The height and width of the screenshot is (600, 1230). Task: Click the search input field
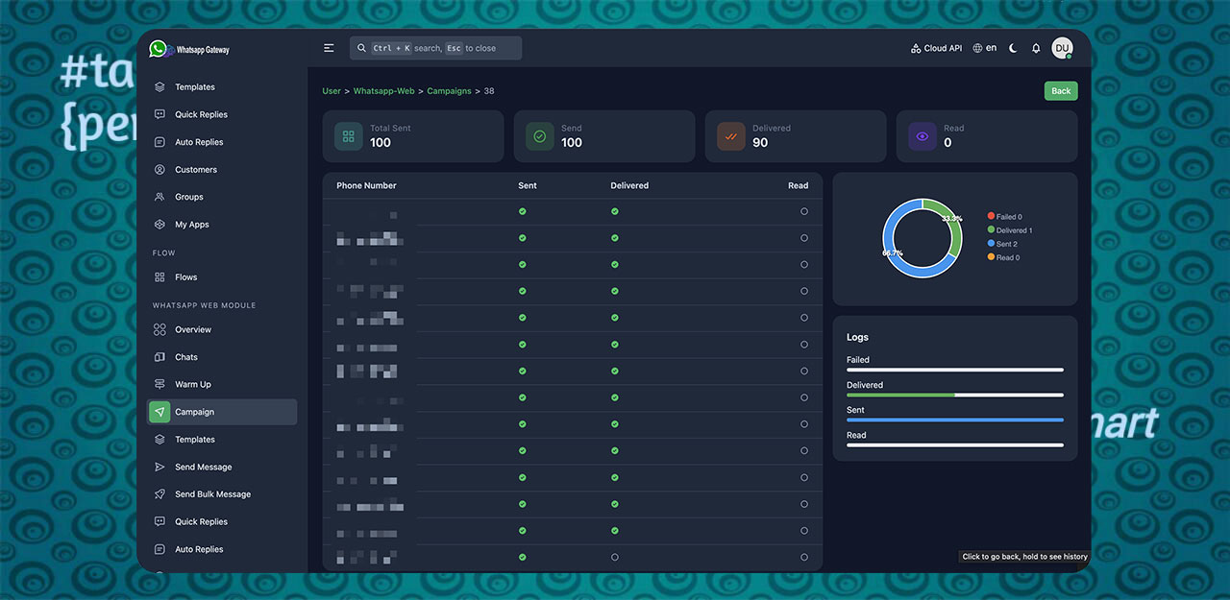click(x=436, y=48)
